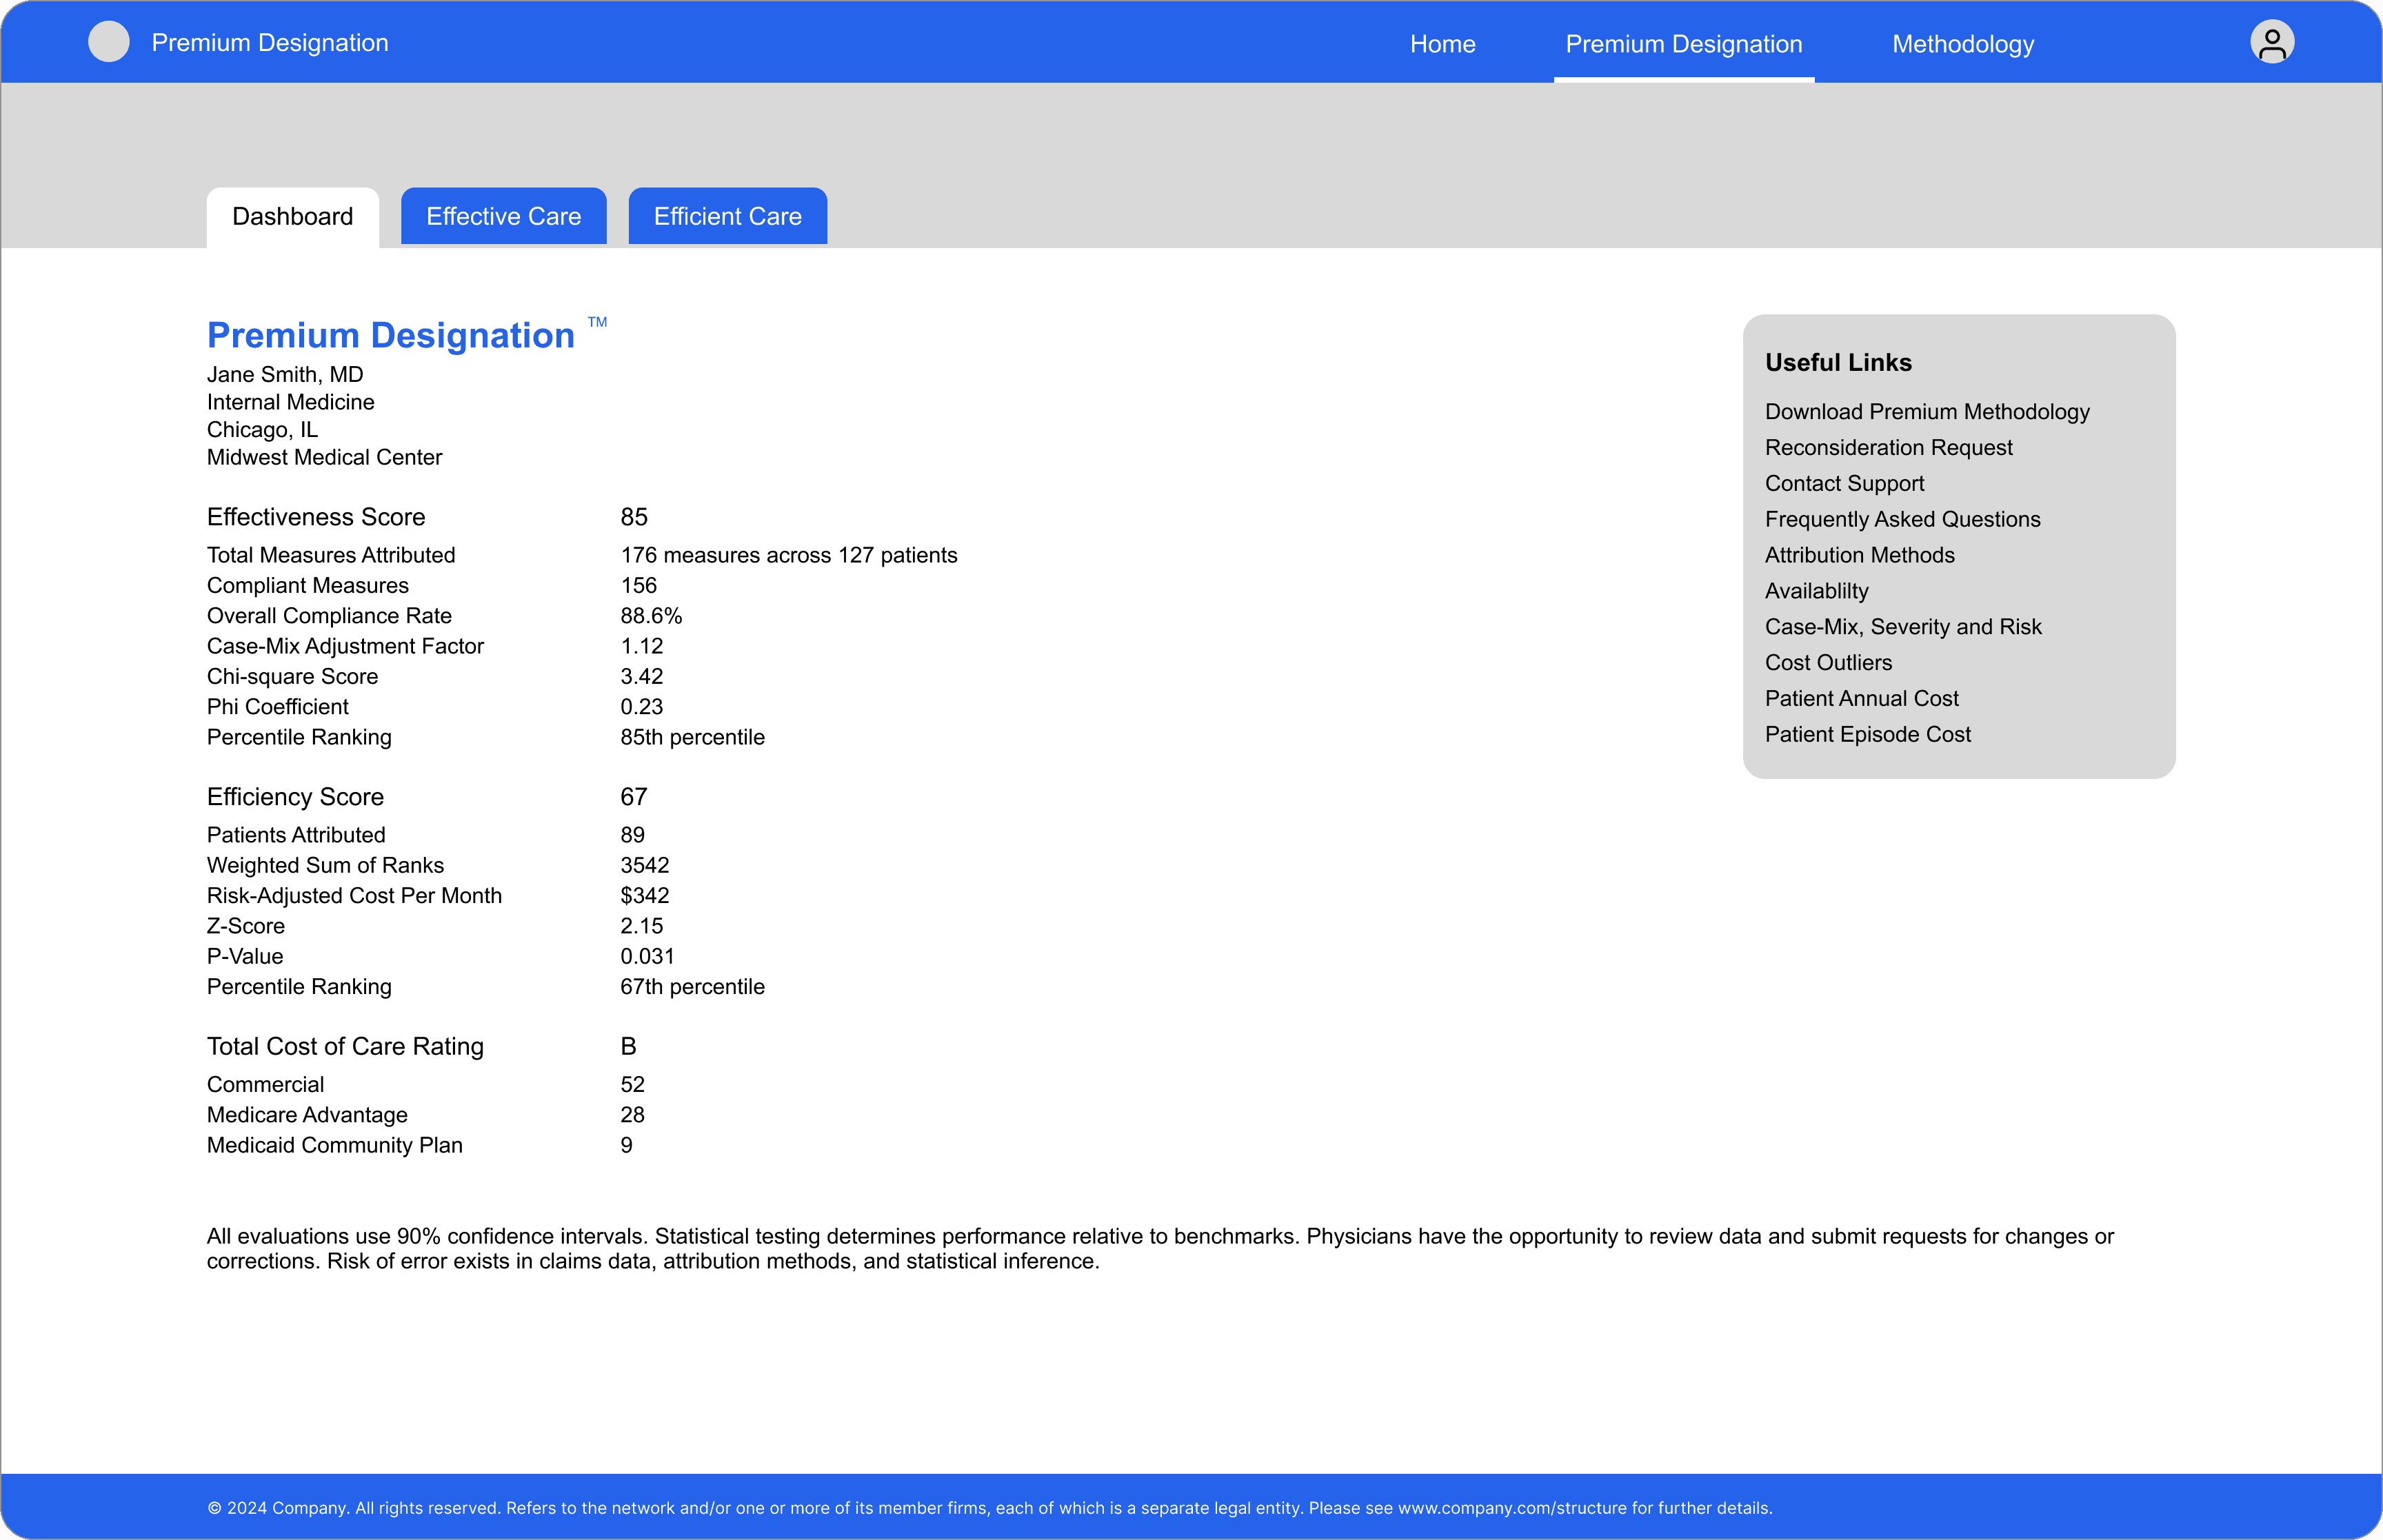
Task: Click the blue Premium Designation page heading
Action: pyautogui.click(x=390, y=336)
